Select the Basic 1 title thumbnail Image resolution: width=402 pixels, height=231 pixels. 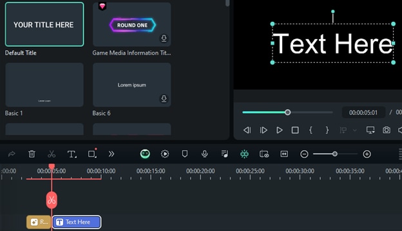click(44, 85)
